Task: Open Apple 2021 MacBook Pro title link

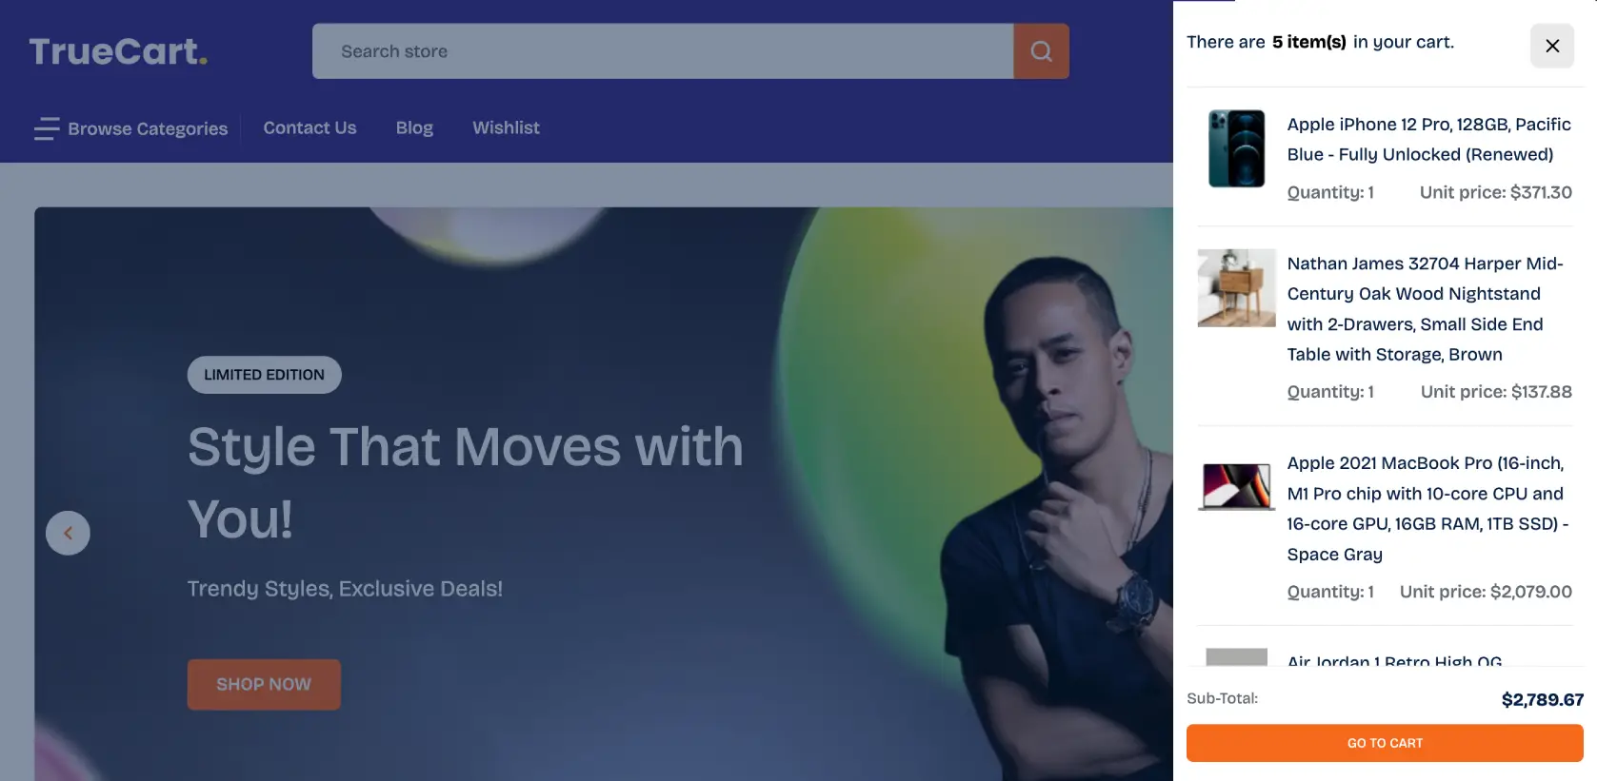Action: point(1427,509)
